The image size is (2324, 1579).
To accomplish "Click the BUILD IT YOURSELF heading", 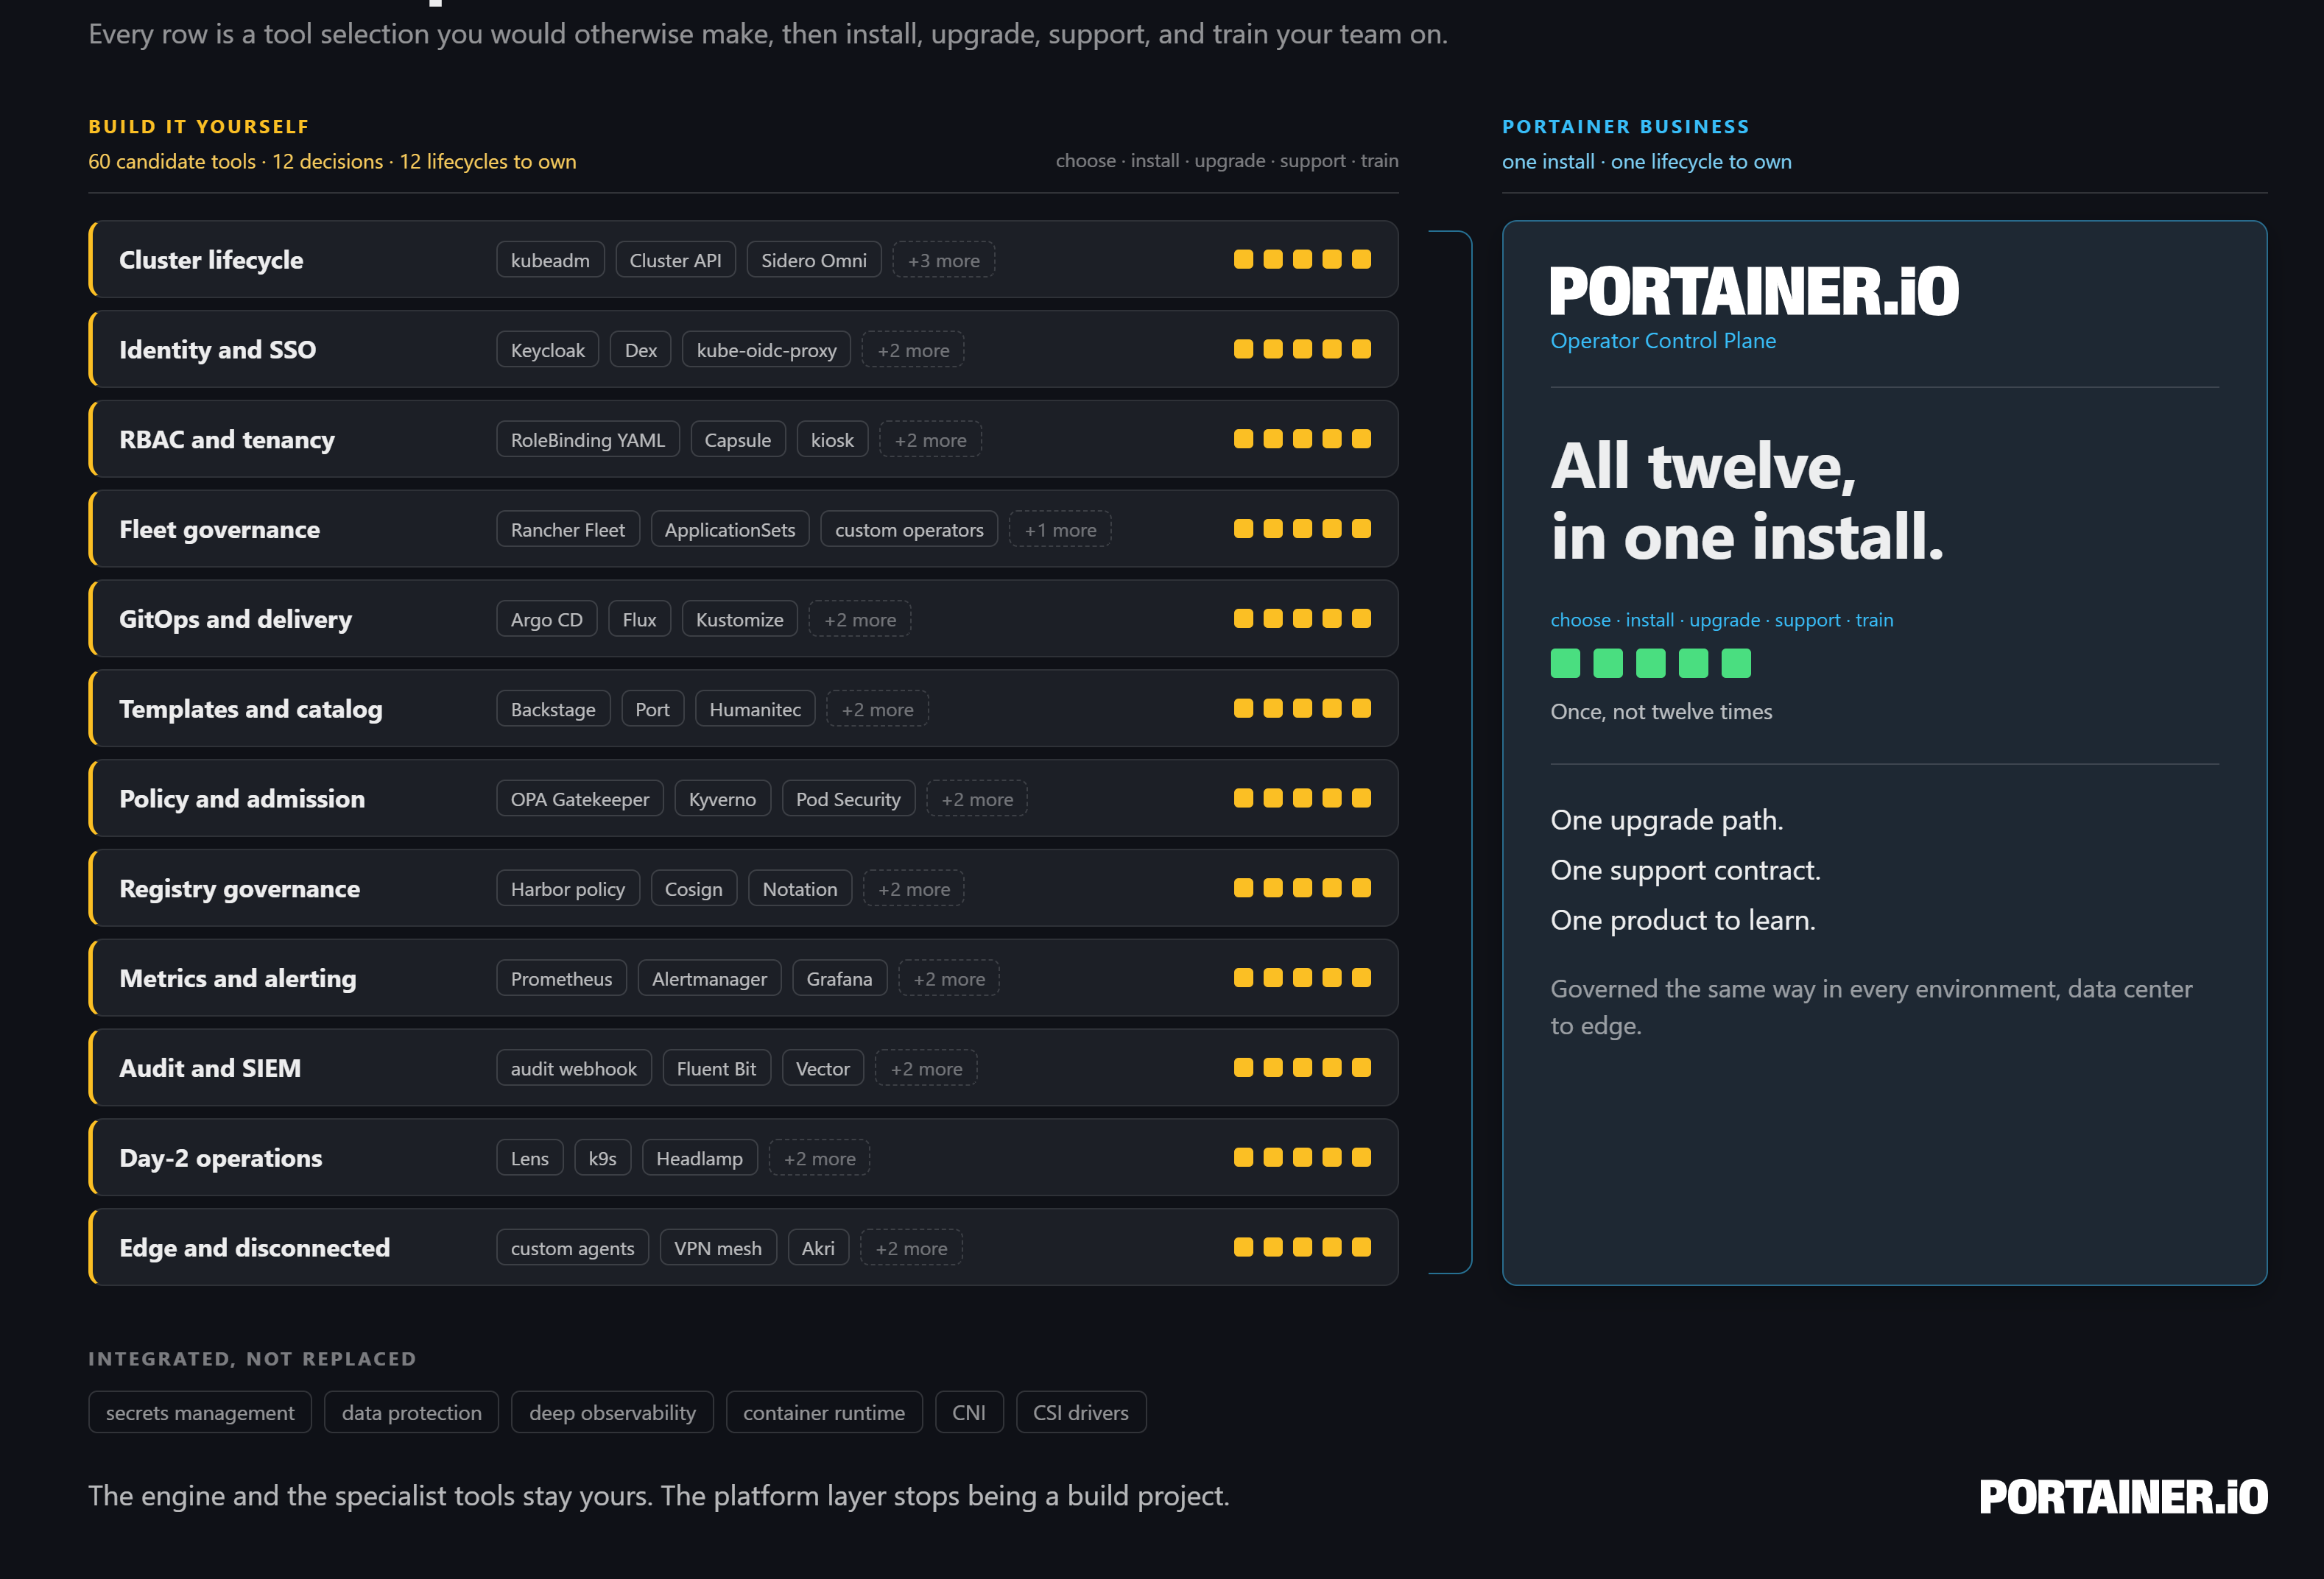I will [x=199, y=127].
